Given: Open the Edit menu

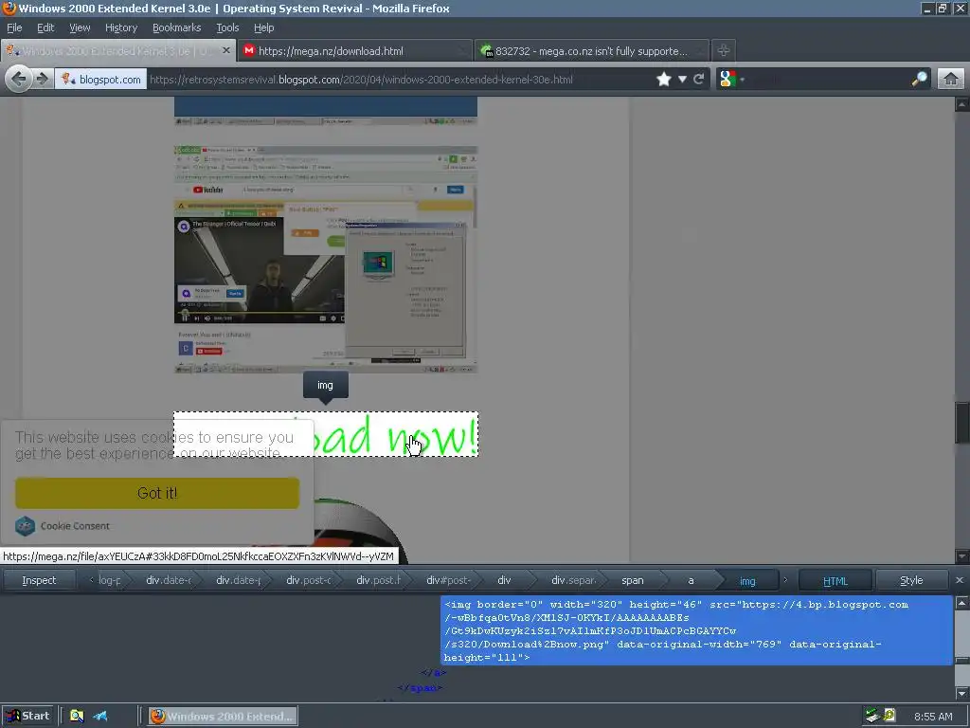Looking at the screenshot, I should click(45, 27).
